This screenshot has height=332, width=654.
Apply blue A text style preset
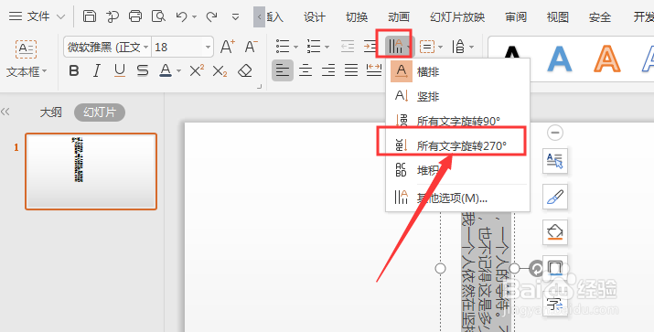[x=559, y=59]
